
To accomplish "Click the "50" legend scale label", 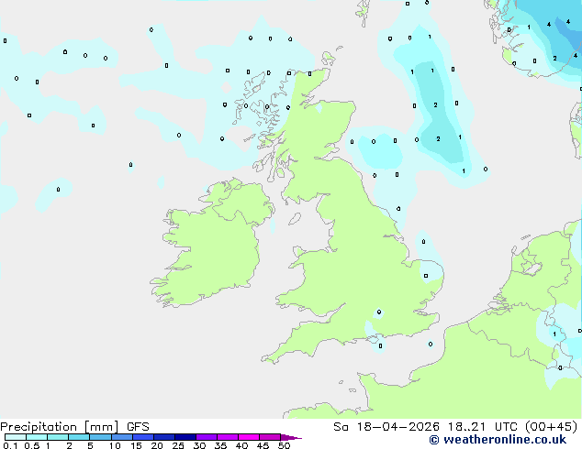I will coord(284,445).
